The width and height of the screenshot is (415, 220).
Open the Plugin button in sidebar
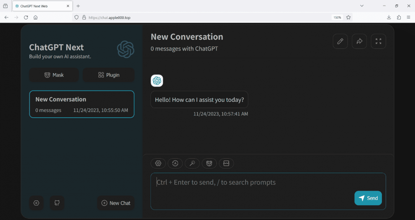[x=109, y=75]
